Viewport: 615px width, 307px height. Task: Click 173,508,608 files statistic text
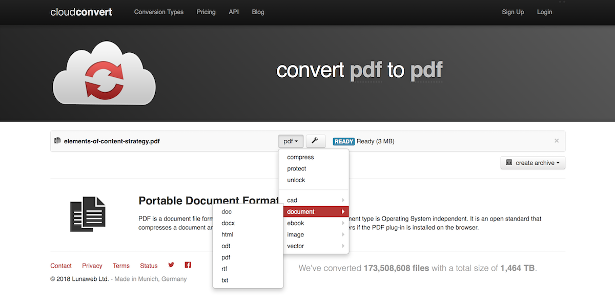(x=396, y=268)
